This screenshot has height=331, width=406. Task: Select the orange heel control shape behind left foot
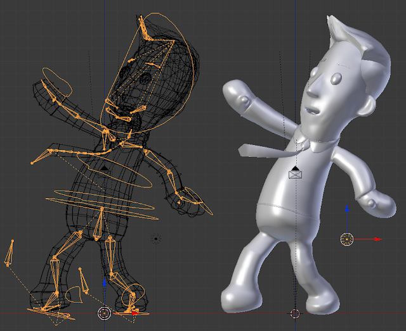[74, 294]
